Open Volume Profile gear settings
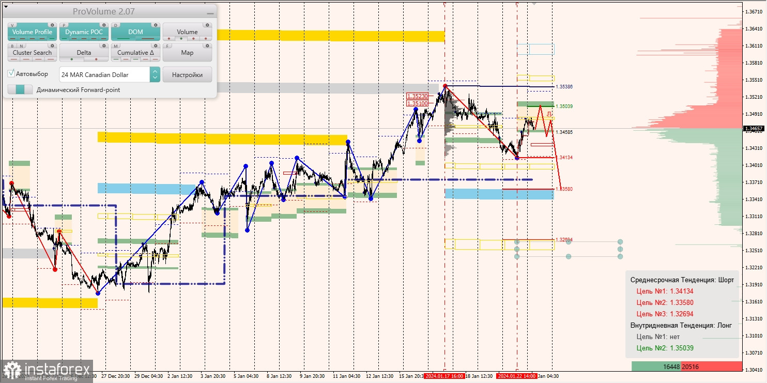The height and width of the screenshot is (383, 767). tap(52, 25)
